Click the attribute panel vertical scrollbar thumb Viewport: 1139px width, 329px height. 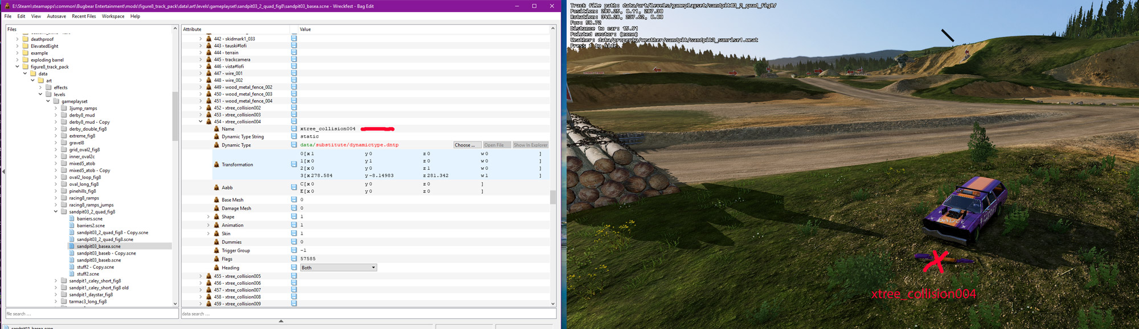tap(552, 197)
